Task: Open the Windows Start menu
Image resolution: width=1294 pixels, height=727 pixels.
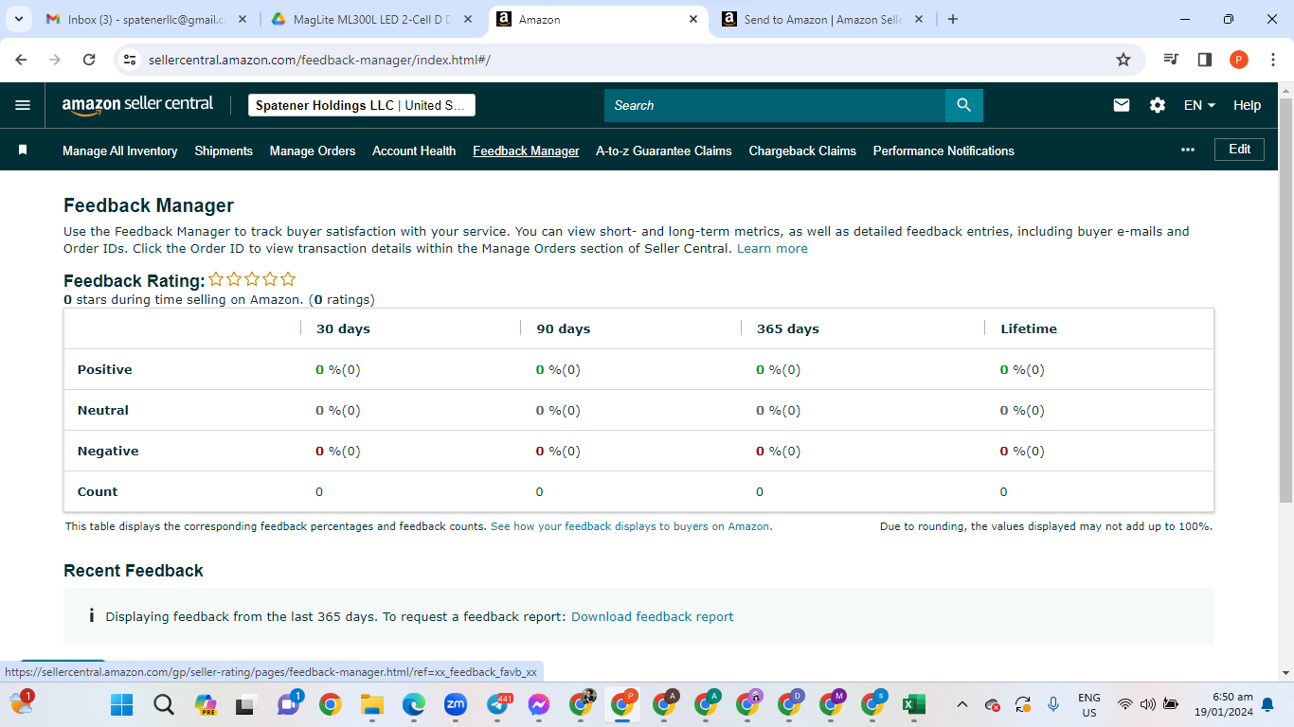Action: (x=122, y=704)
